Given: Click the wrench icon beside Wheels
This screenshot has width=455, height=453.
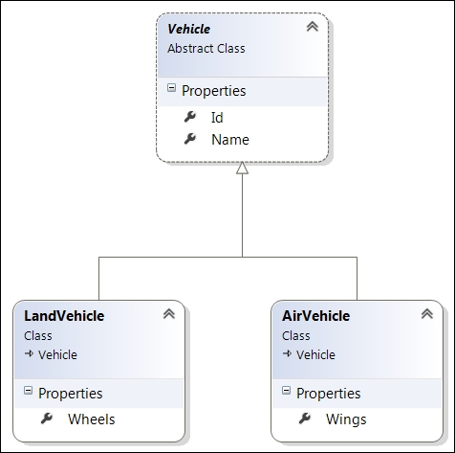Looking at the screenshot, I should point(47,419).
